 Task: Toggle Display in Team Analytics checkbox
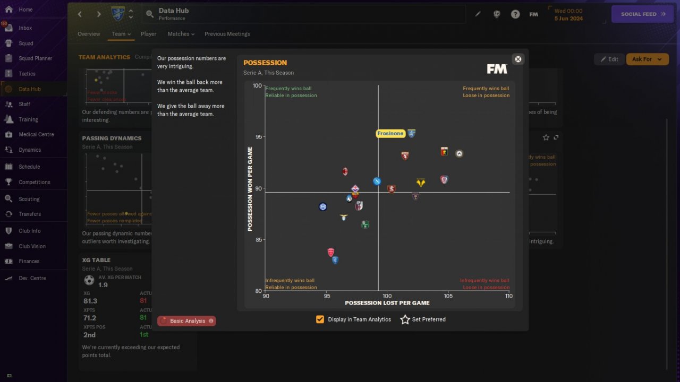coord(320,319)
